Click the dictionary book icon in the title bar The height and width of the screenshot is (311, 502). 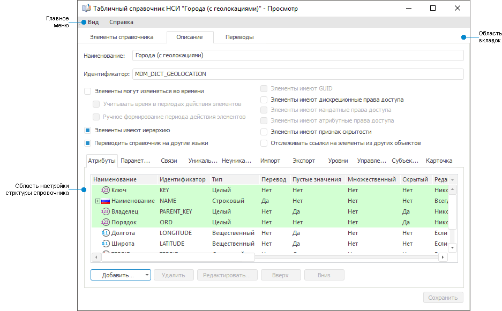pyautogui.click(x=86, y=8)
